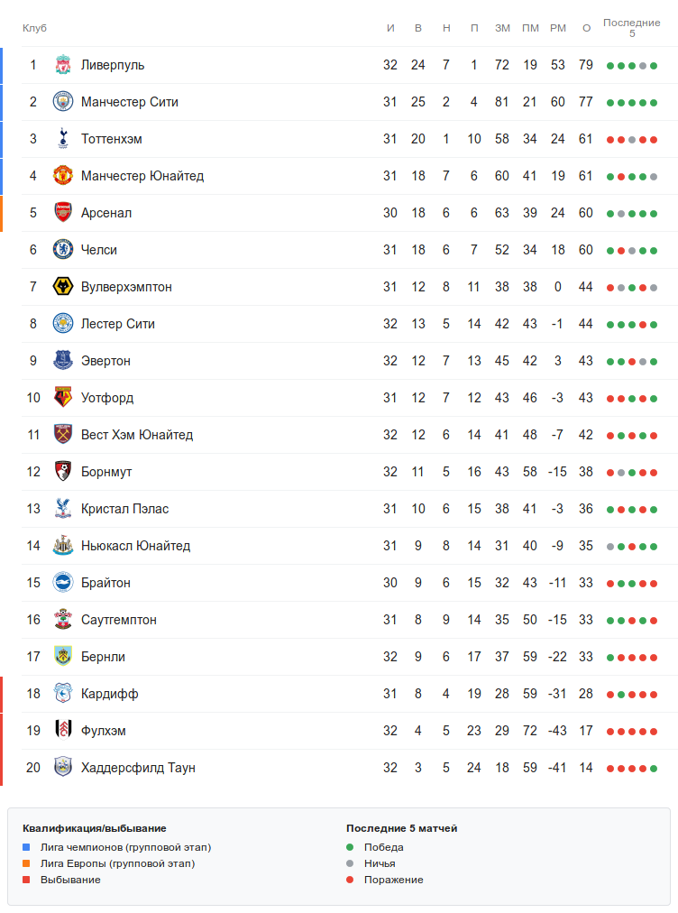Click the blue Лига чемпионов legend swatch

pos(26,847)
